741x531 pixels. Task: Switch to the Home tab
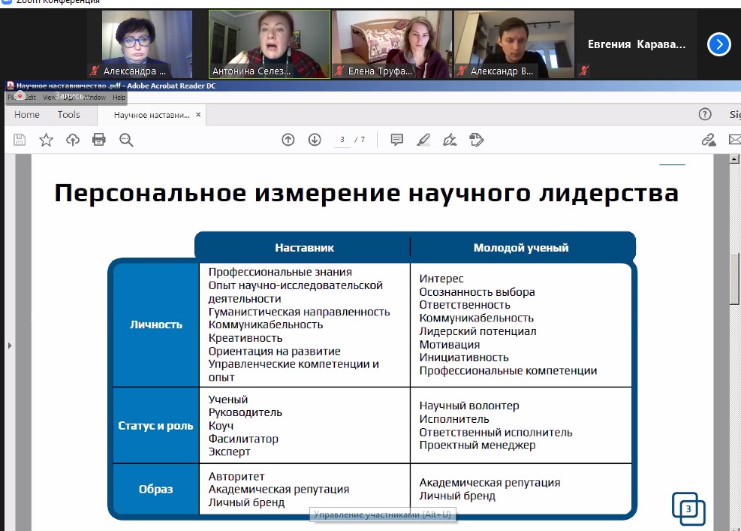pyautogui.click(x=27, y=115)
